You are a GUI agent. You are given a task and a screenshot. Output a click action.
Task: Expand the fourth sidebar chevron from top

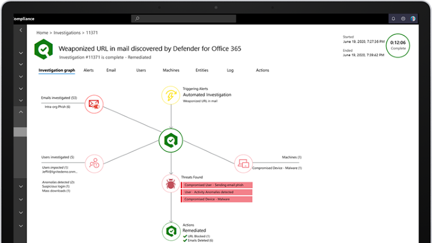20,89
